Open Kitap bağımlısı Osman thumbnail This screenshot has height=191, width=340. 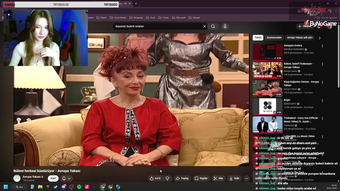point(267,88)
